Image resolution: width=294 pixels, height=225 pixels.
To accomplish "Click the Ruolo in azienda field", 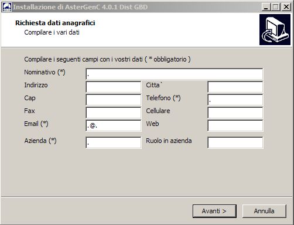I will tap(235, 142).
